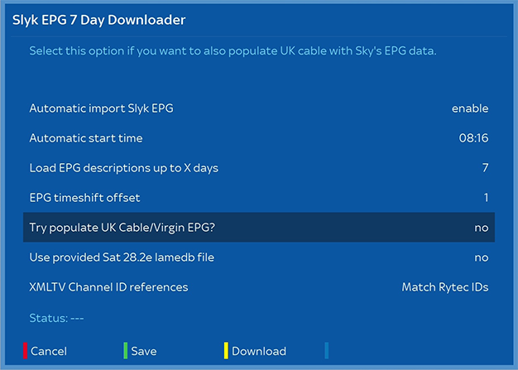Click the Status line text
This screenshot has width=518, height=370.
56,318
